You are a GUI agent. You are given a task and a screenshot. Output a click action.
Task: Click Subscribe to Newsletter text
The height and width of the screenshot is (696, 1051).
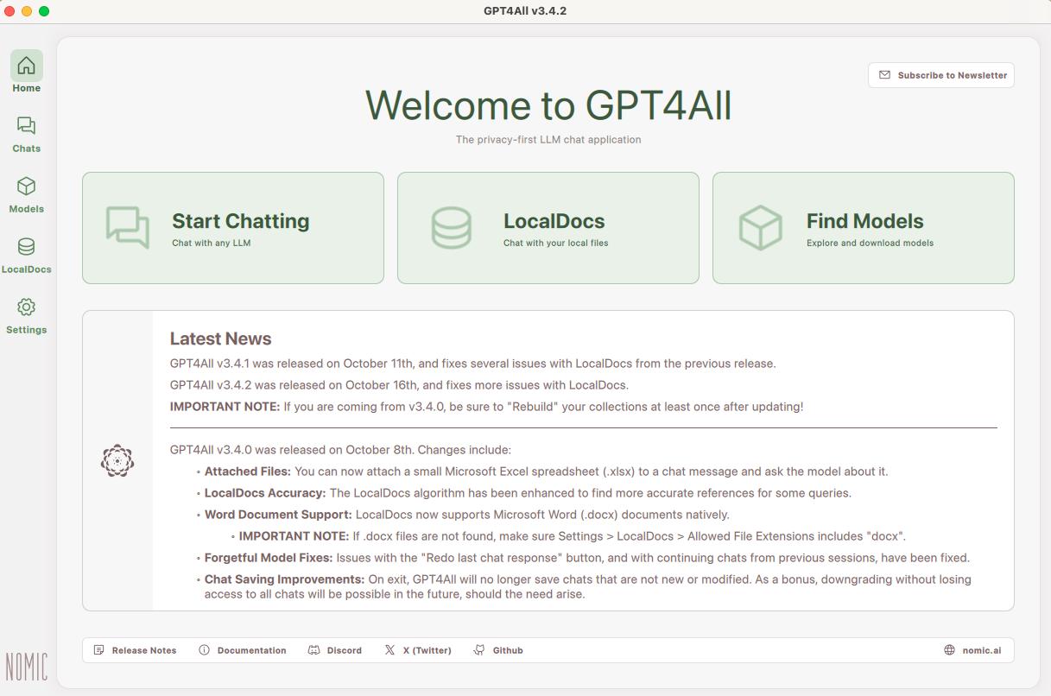point(953,75)
